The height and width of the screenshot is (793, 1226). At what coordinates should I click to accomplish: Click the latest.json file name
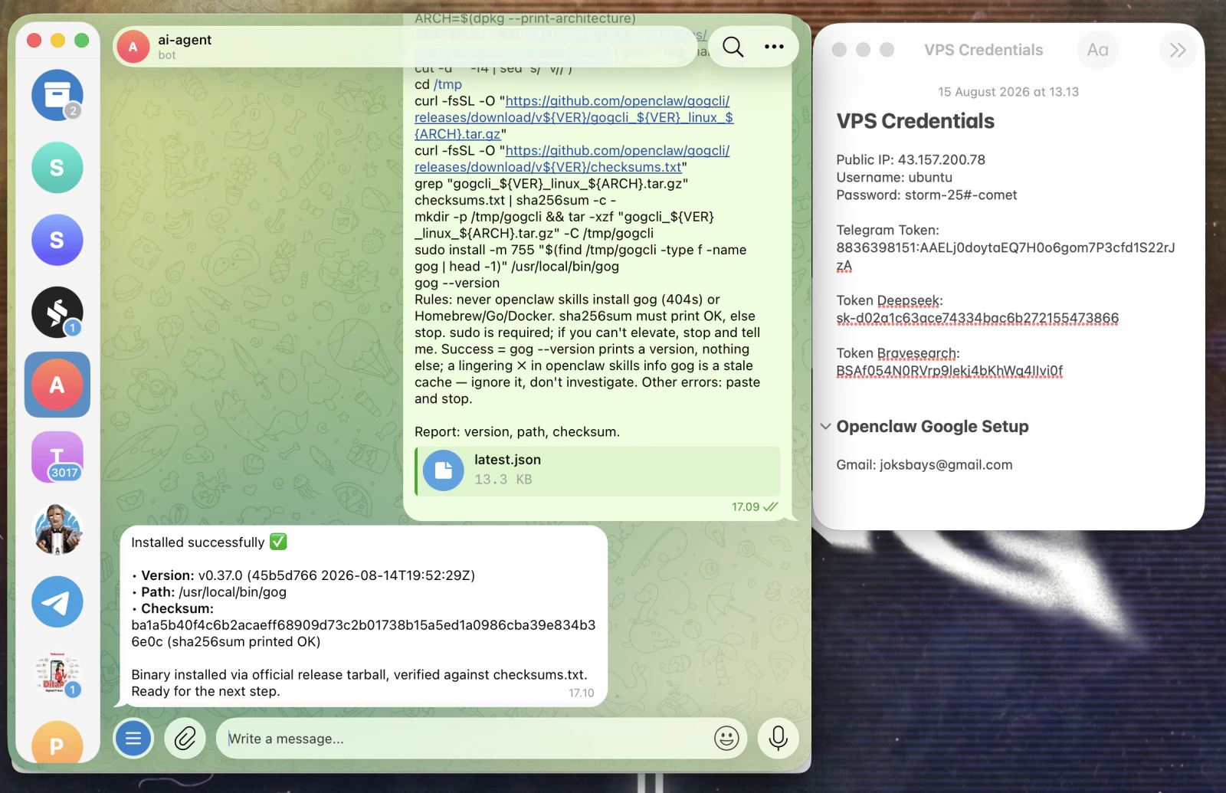(x=507, y=460)
